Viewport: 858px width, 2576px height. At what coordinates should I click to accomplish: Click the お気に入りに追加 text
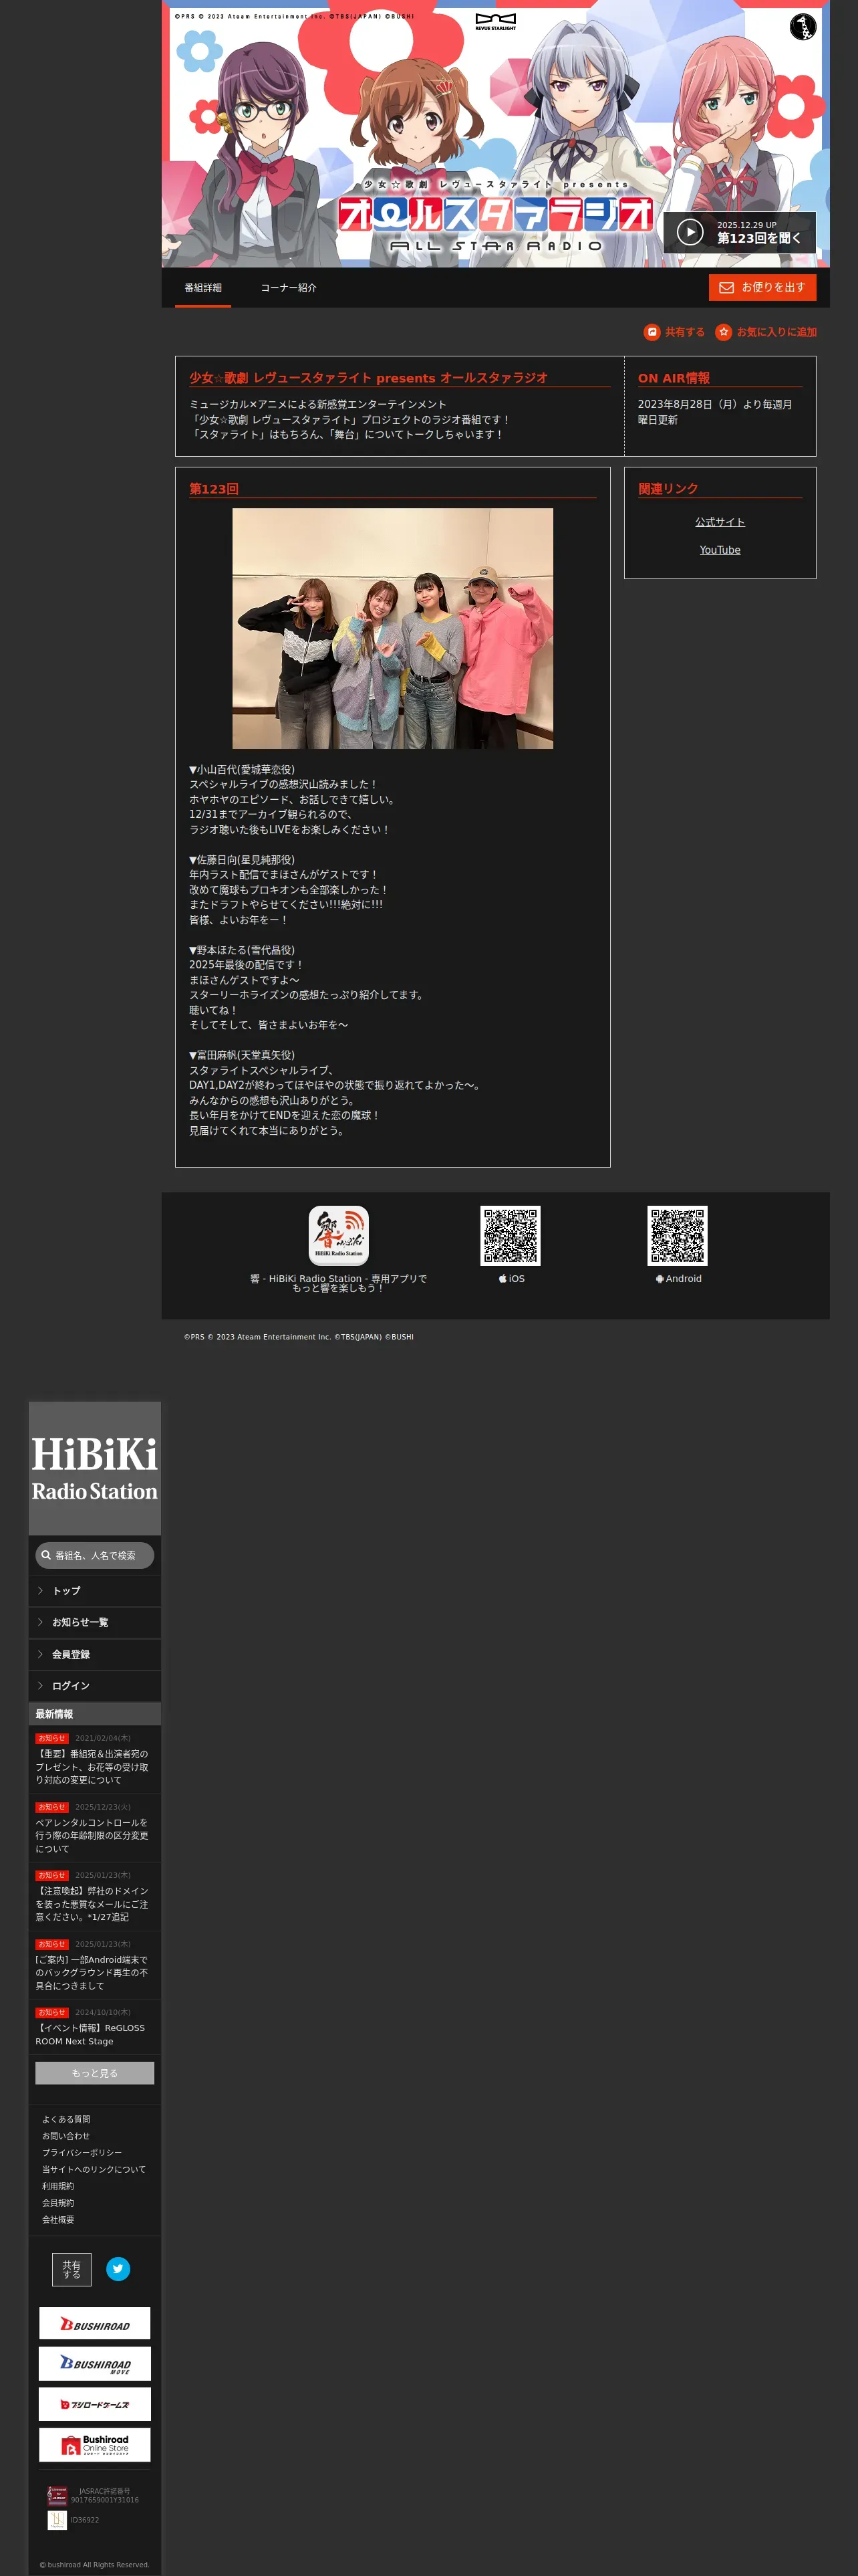click(x=777, y=332)
